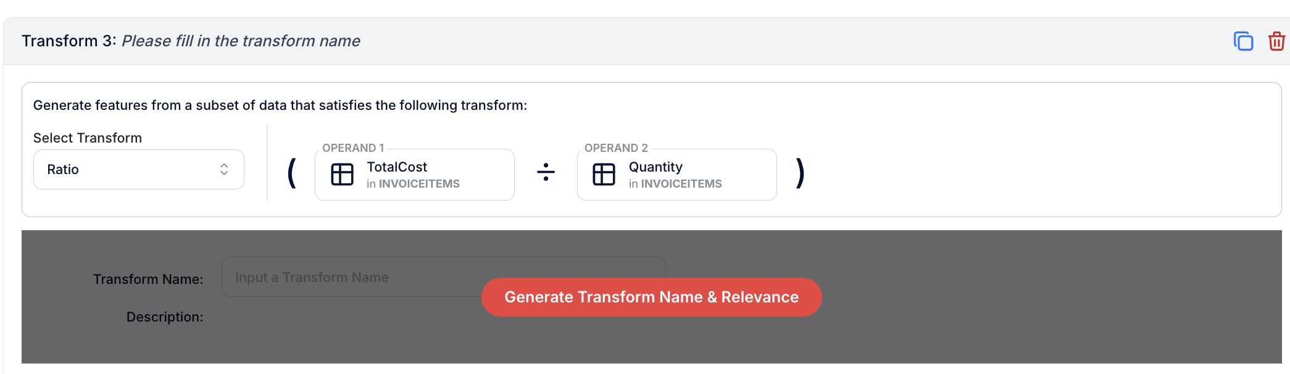Click the Select Transform label
The width and height of the screenshot is (1290, 374).
(x=88, y=138)
